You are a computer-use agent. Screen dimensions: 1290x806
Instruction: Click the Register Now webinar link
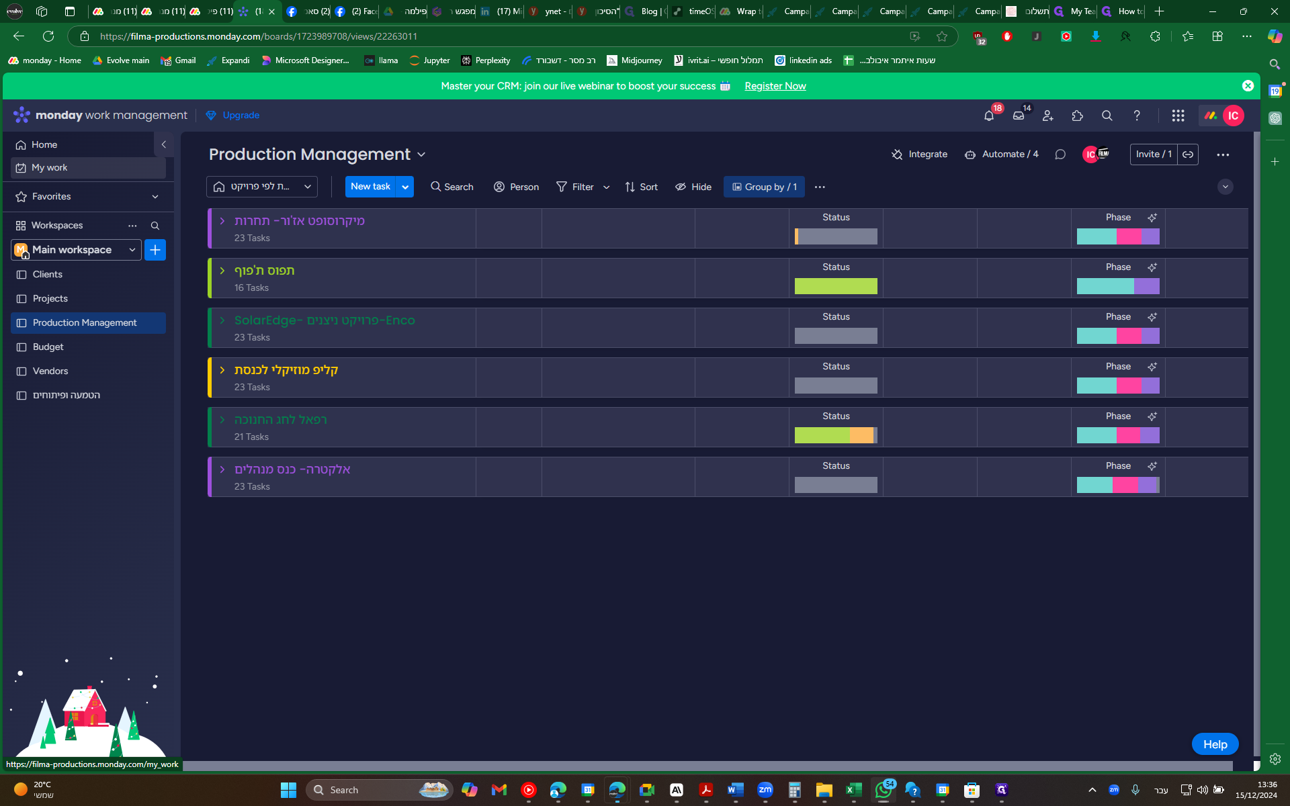pyautogui.click(x=775, y=86)
